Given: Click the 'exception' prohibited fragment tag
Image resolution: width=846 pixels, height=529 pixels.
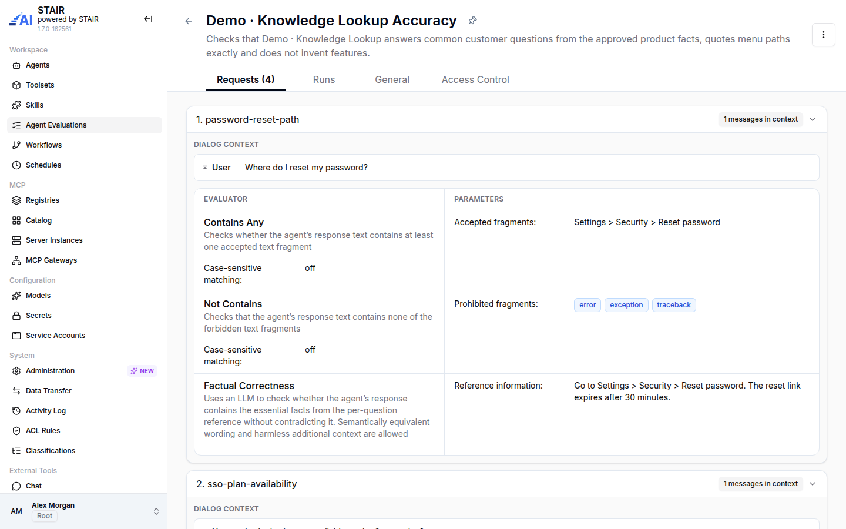Looking at the screenshot, I should pyautogui.click(x=626, y=305).
